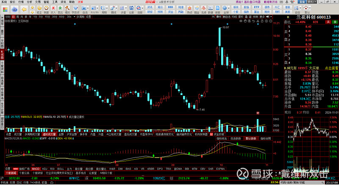Open the notification bell icon
339x185 pixels.
(287, 2)
